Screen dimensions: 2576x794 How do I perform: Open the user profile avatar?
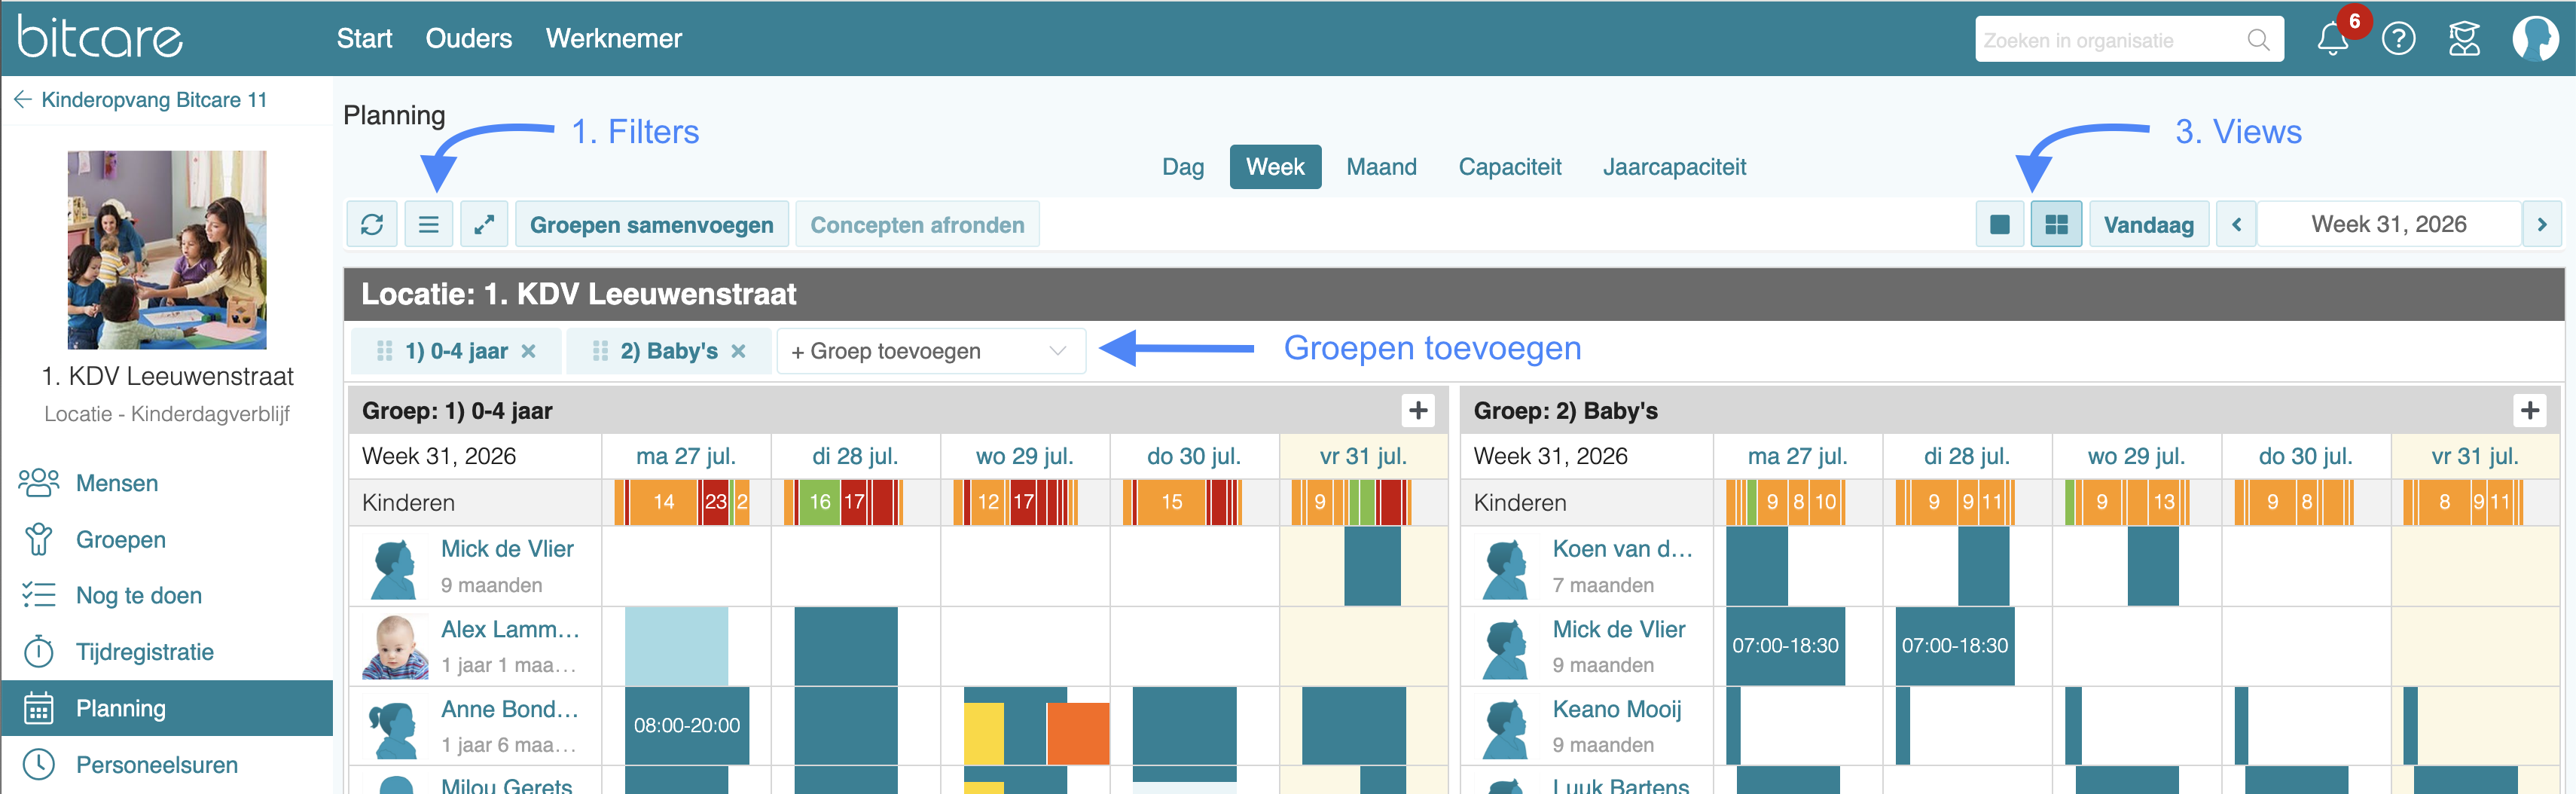point(2535,39)
